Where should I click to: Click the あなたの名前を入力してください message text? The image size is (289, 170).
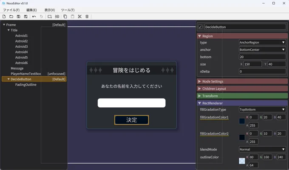click(x=131, y=86)
